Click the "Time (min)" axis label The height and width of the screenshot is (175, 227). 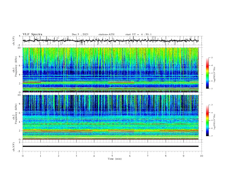(x=115, y=159)
